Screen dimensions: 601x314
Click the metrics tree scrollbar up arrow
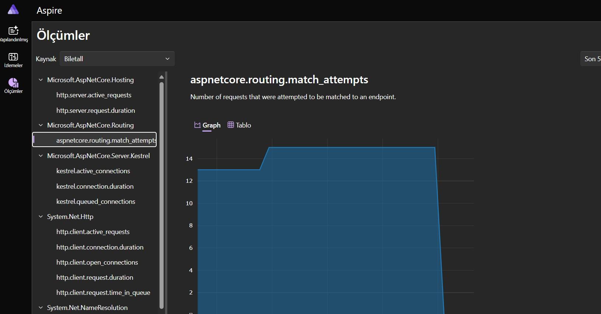point(161,77)
